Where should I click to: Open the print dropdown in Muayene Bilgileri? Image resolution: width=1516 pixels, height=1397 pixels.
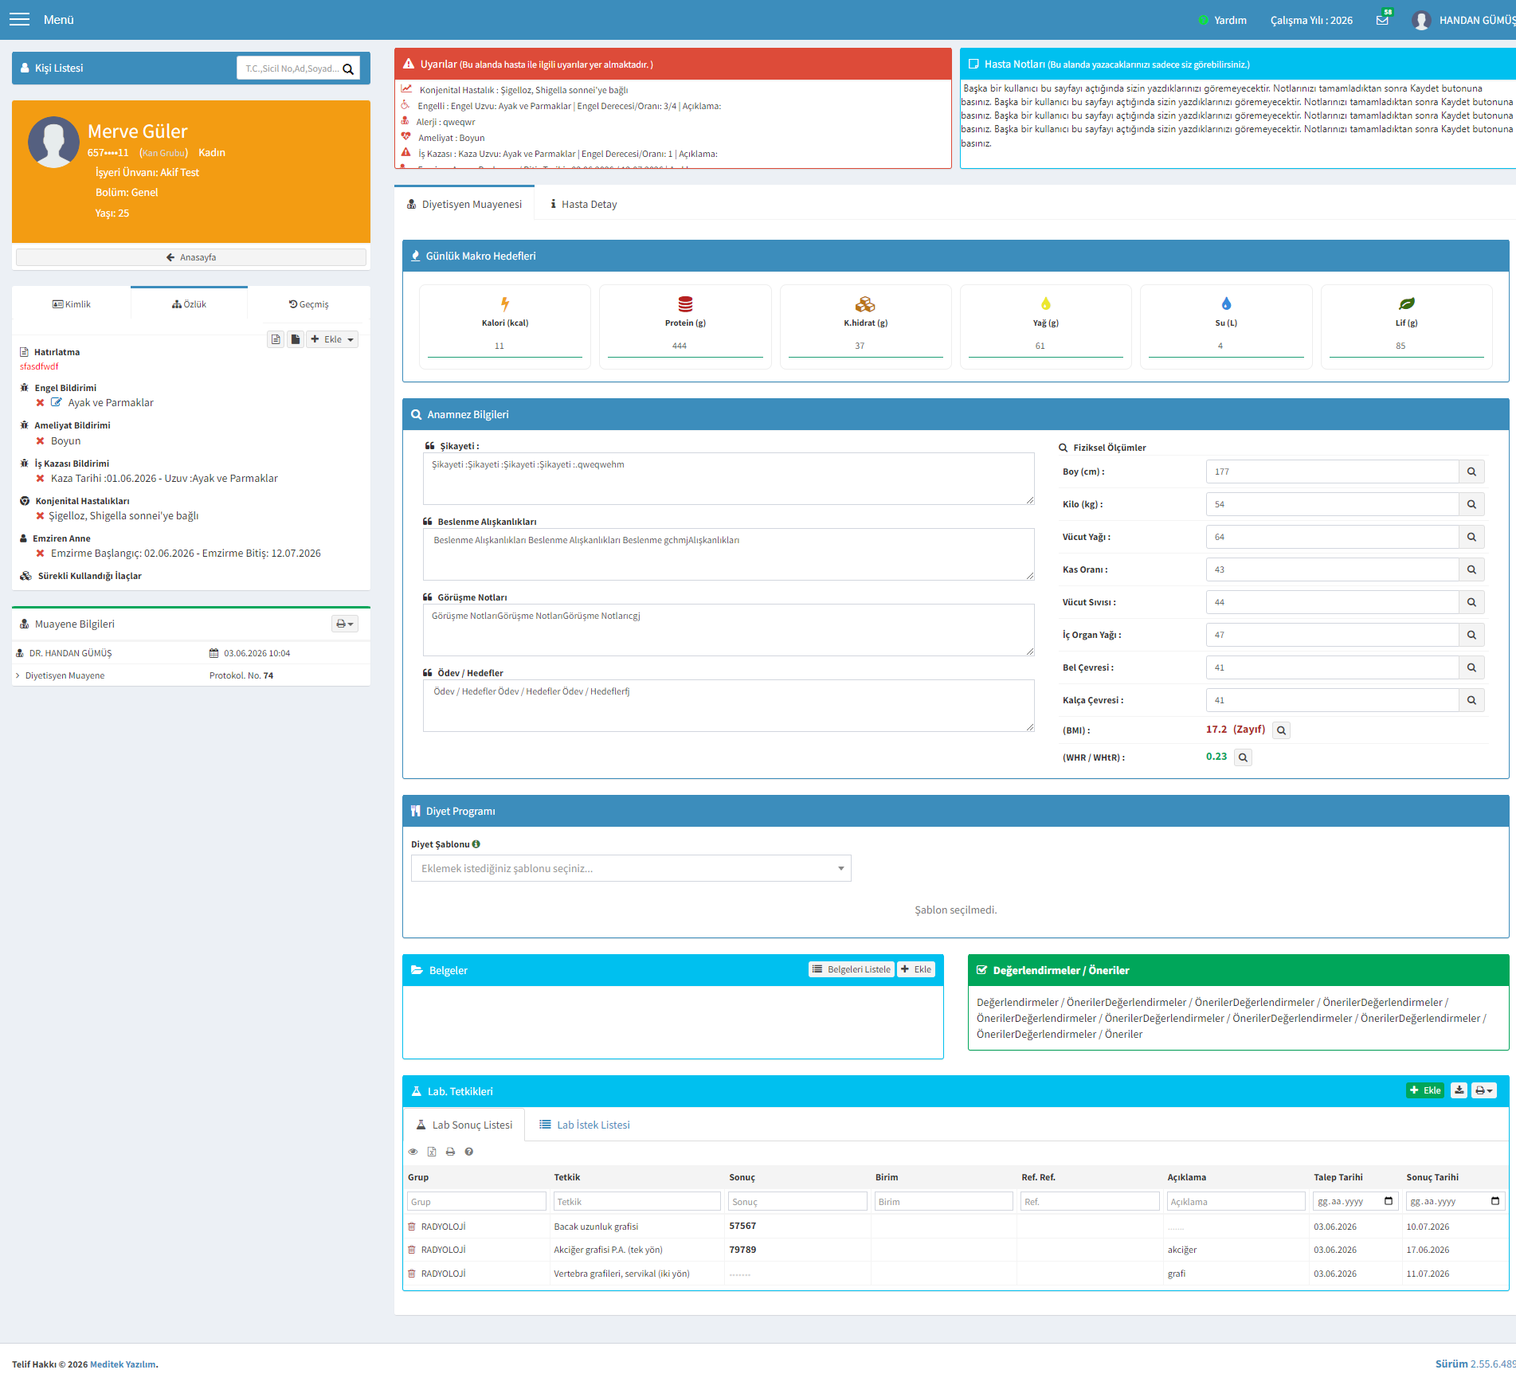click(345, 624)
